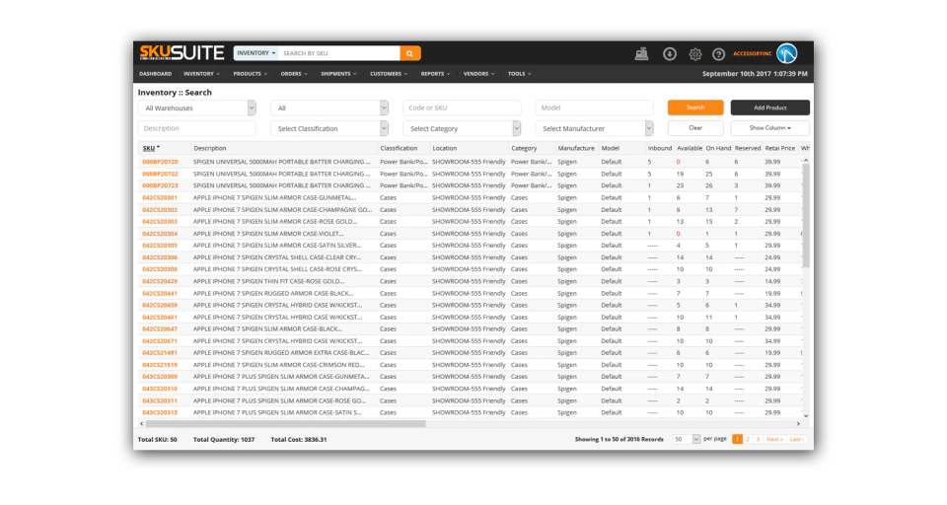Open SKU 000BP20722 link
Viewport: 947px width, 505px height.
point(160,174)
